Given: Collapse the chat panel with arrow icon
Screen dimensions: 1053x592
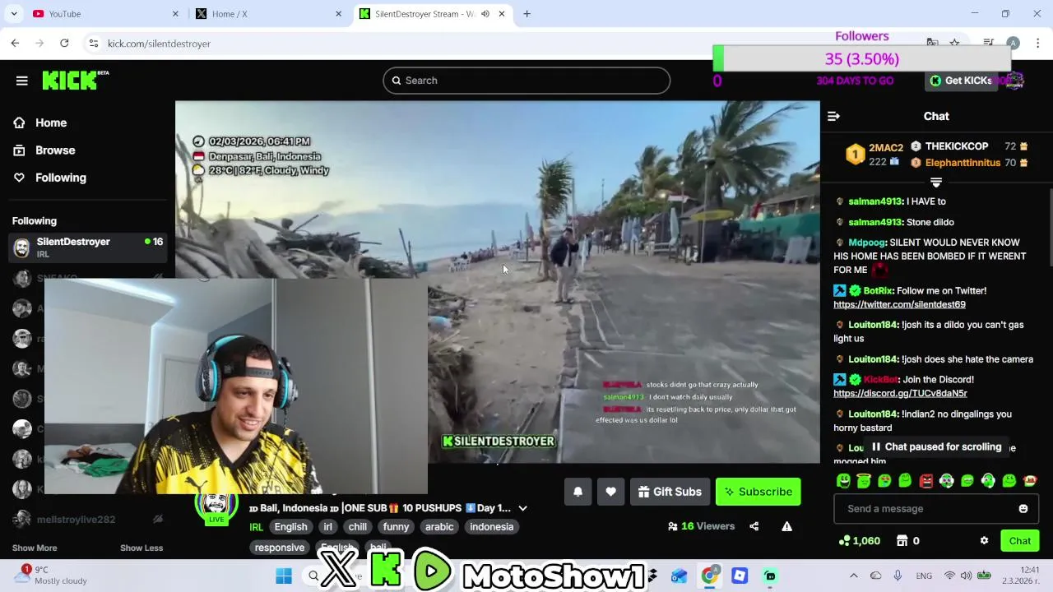Looking at the screenshot, I should point(833,117).
